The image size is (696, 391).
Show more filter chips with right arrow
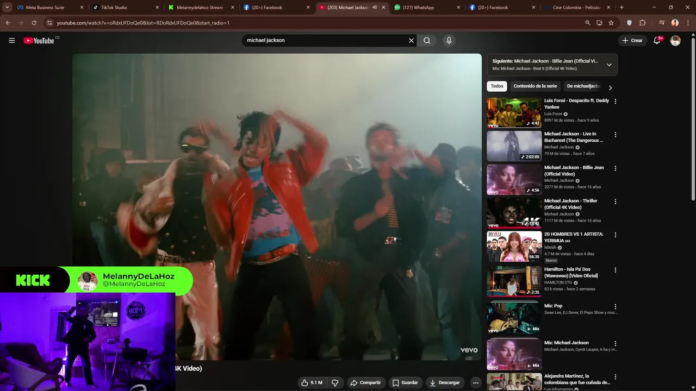[610, 87]
